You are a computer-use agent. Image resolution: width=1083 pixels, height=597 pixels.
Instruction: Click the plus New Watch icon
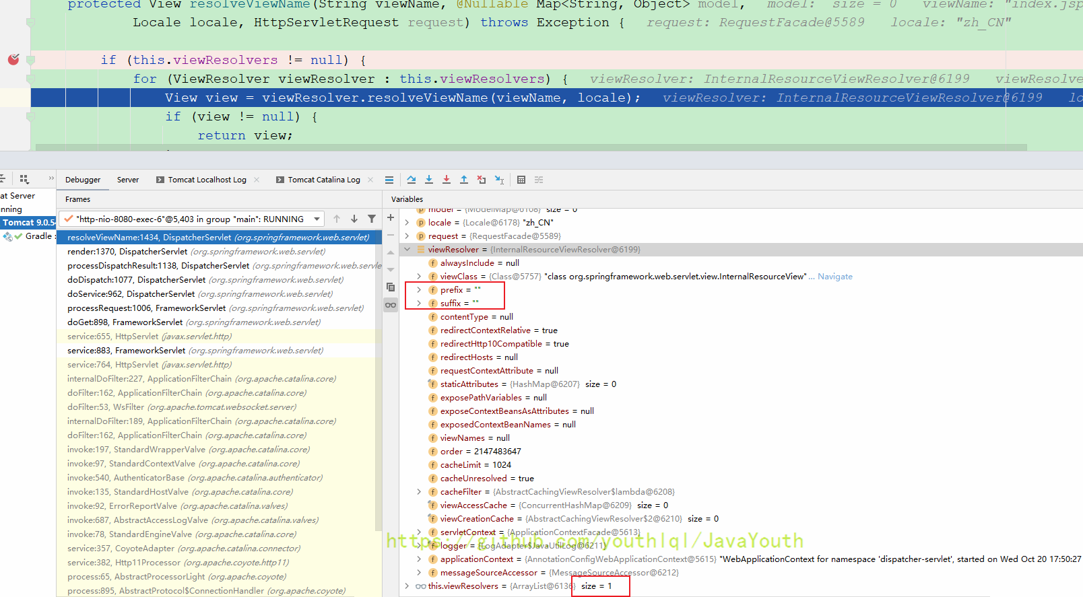click(391, 218)
